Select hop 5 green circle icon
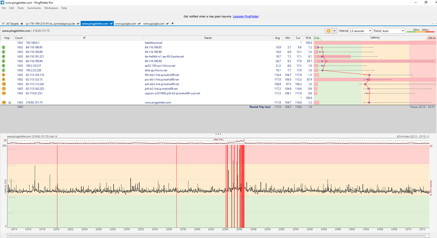This screenshot has width=437, height=238. click(x=3, y=61)
